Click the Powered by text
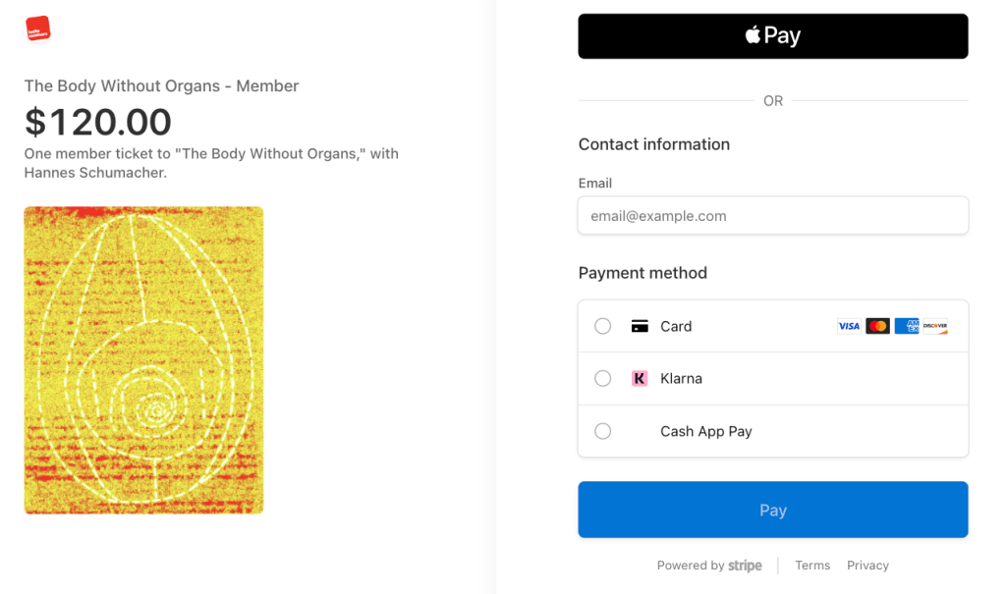 [x=691, y=566]
